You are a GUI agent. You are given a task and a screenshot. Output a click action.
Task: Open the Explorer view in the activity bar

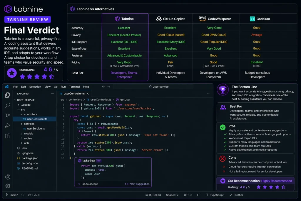point(7,95)
